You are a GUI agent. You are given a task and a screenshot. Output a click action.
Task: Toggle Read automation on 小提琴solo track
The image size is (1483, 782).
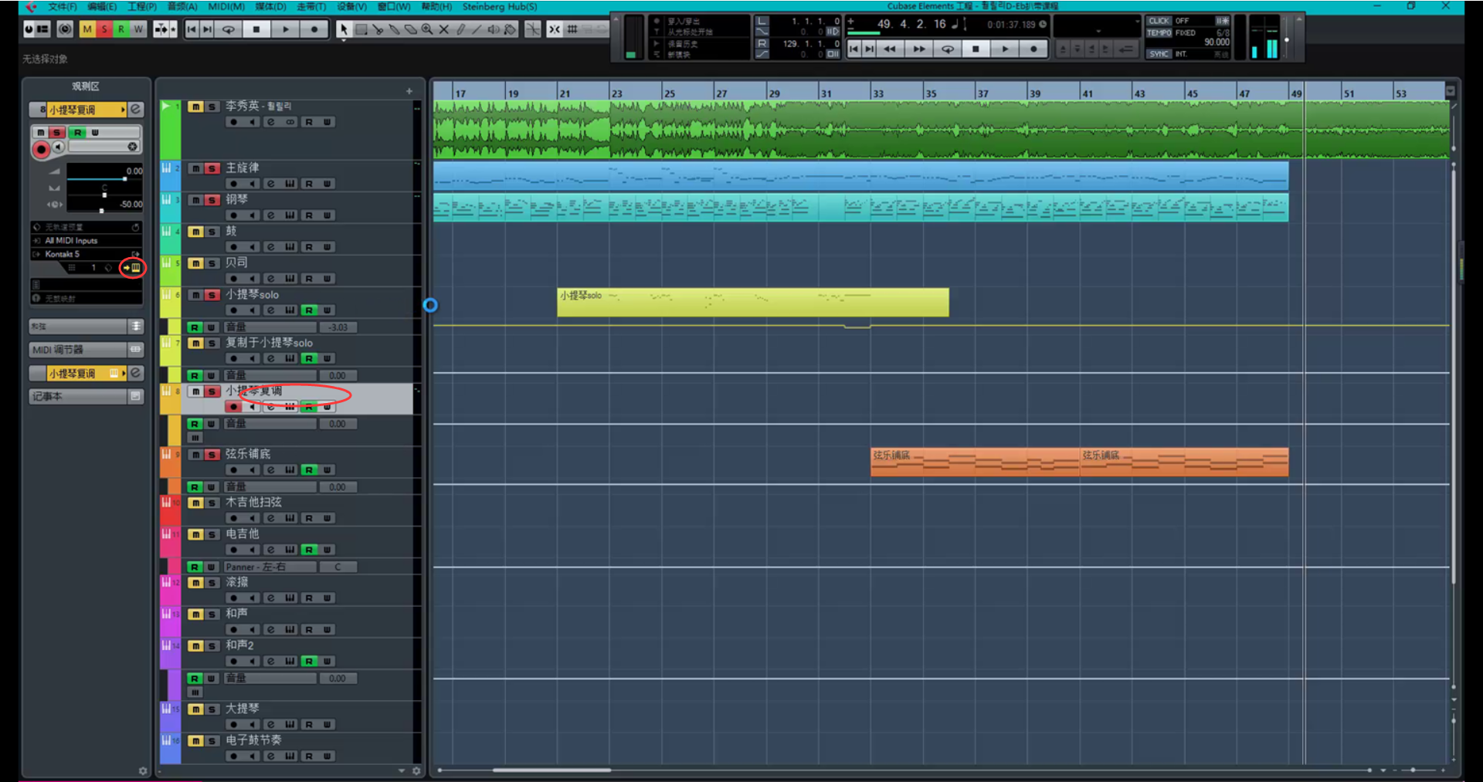(309, 310)
